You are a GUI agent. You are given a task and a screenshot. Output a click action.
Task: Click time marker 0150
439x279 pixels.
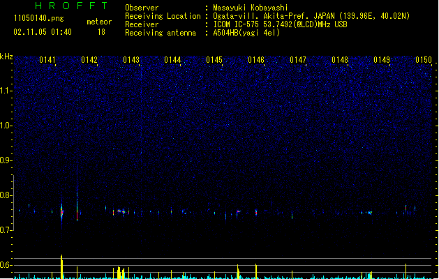click(x=424, y=60)
